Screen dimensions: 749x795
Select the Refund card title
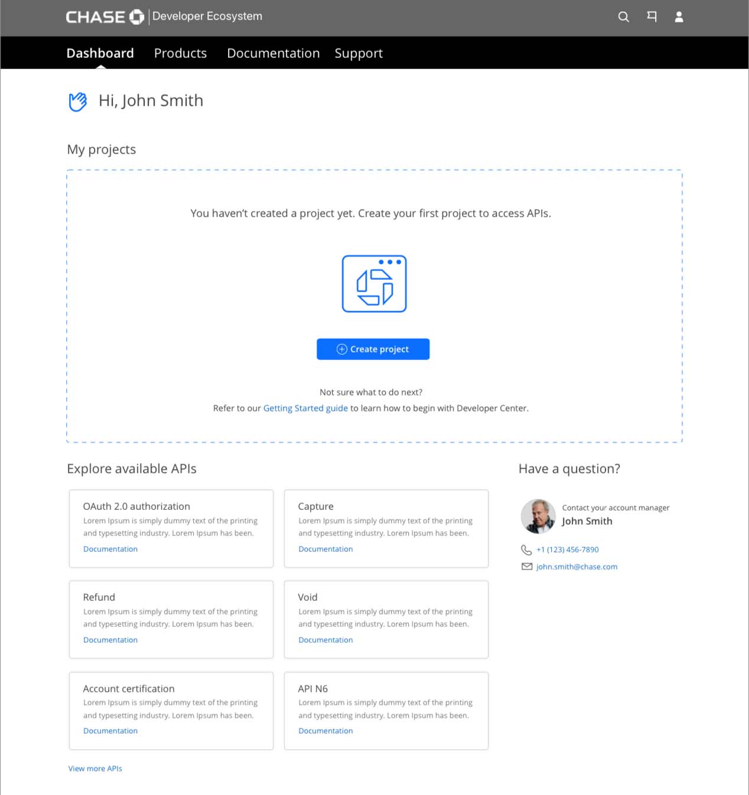(99, 597)
